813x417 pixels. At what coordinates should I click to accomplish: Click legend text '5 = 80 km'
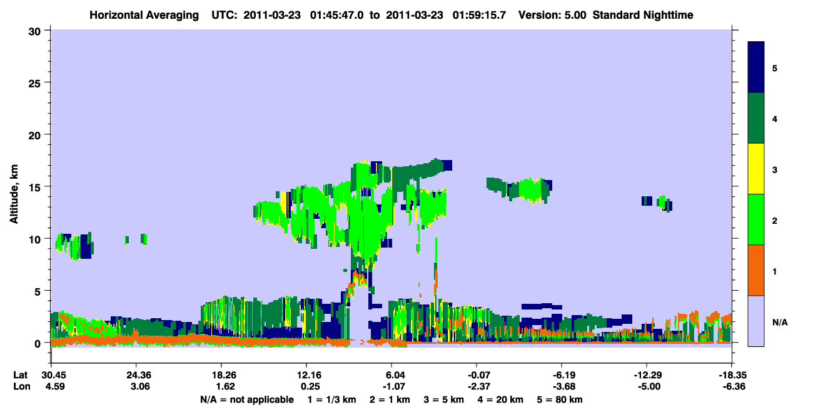pos(560,399)
